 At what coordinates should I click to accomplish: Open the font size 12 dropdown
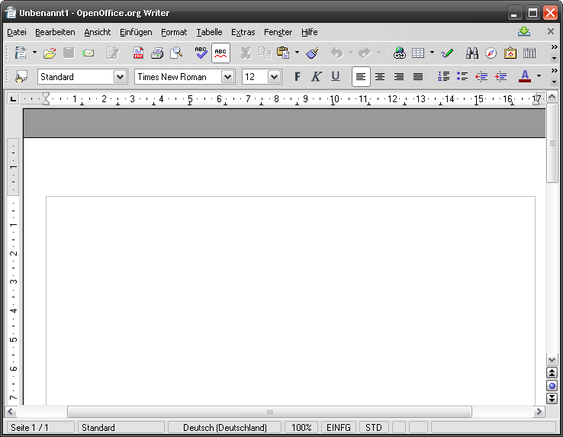[x=275, y=76]
